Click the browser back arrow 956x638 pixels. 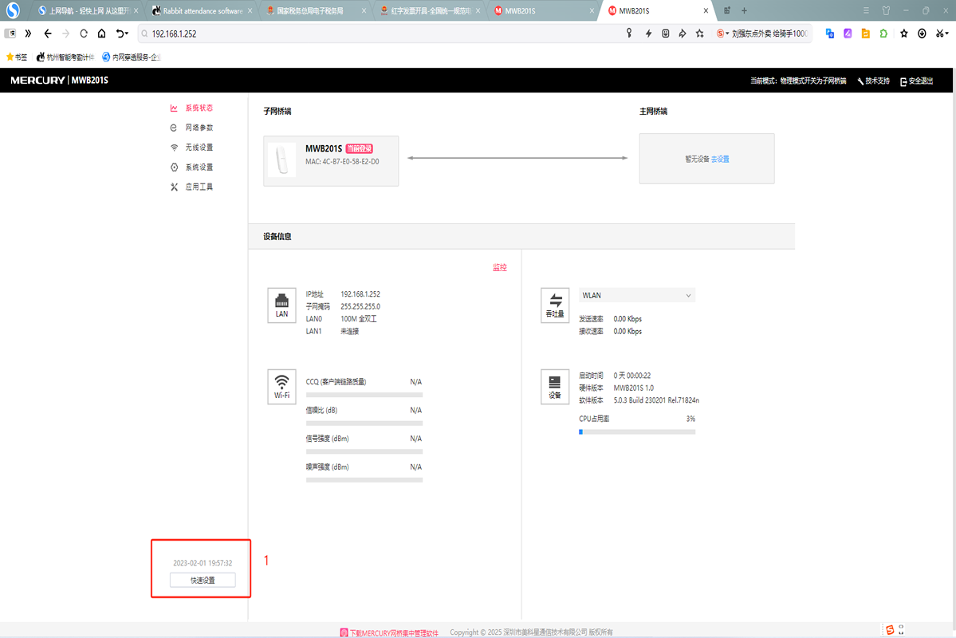[x=48, y=33]
